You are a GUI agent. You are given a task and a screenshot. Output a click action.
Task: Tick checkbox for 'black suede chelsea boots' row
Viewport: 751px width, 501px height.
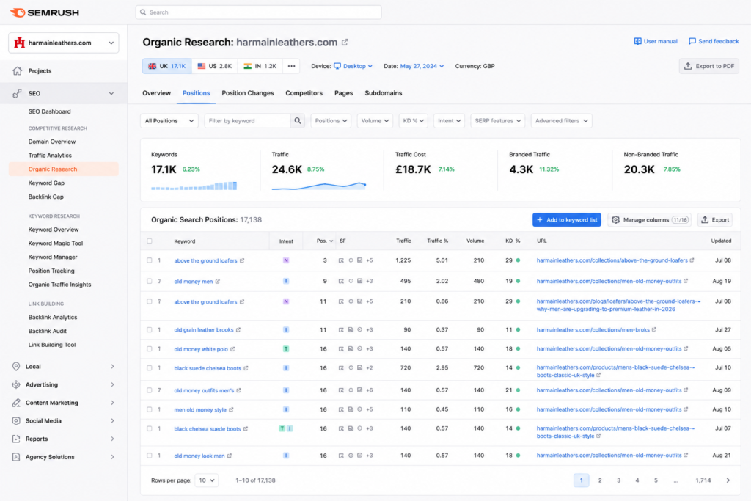click(x=150, y=368)
